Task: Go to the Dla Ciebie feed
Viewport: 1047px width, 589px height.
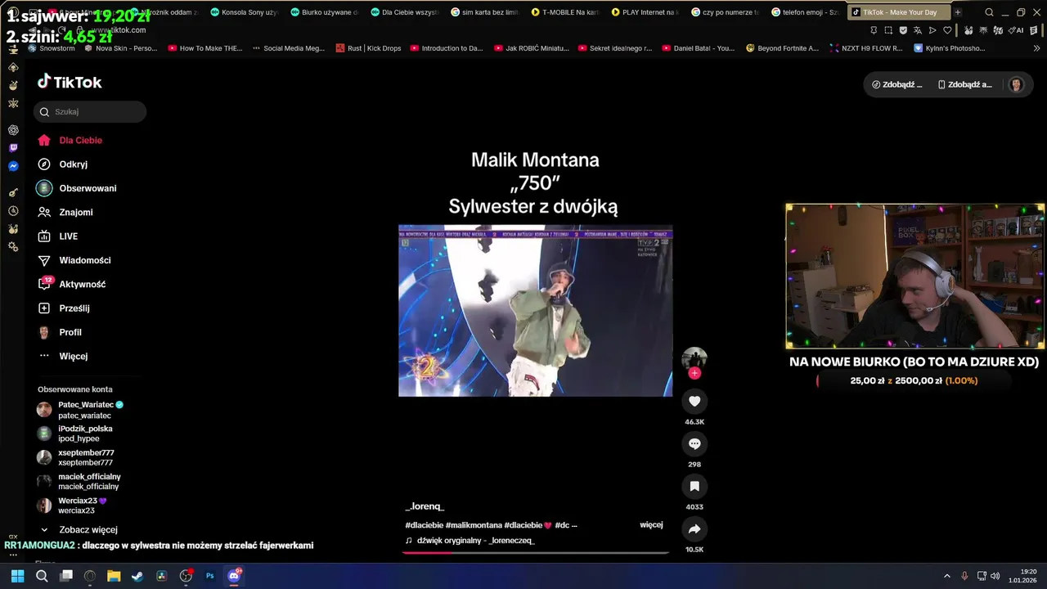Action: coord(70,140)
